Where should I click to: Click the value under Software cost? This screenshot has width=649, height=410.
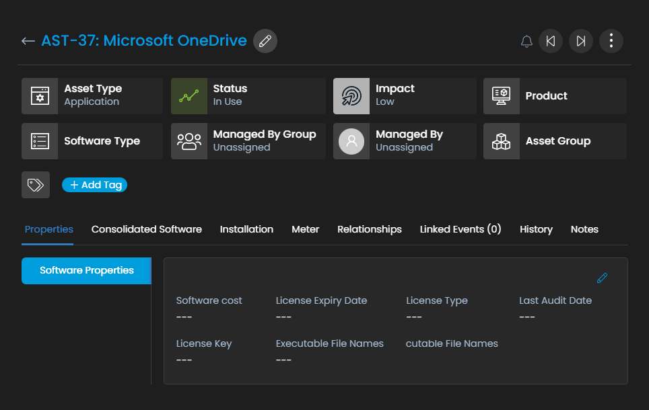[184, 317]
